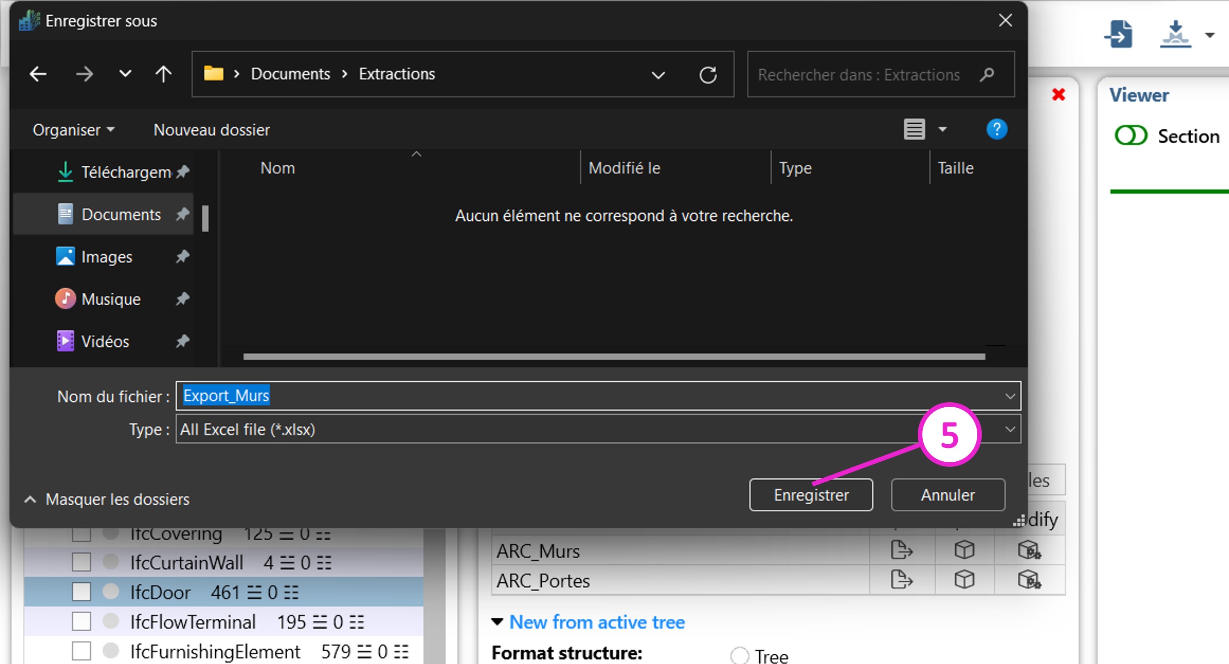This screenshot has width=1229, height=664.
Task: Click the download tray icon at top right
Action: 1175,34
